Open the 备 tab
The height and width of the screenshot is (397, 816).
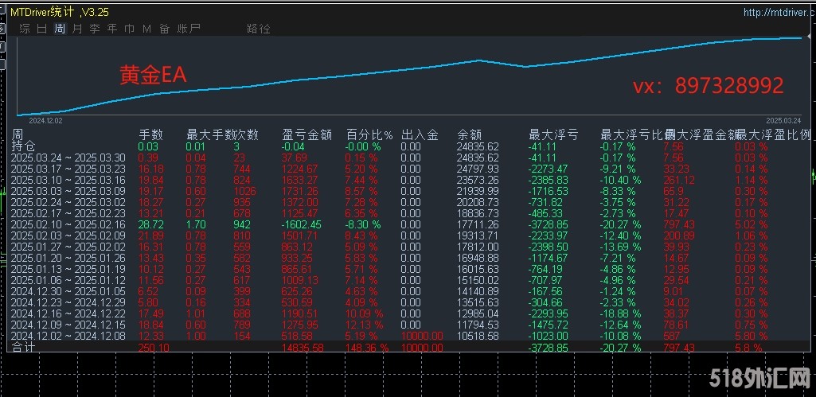click(164, 29)
